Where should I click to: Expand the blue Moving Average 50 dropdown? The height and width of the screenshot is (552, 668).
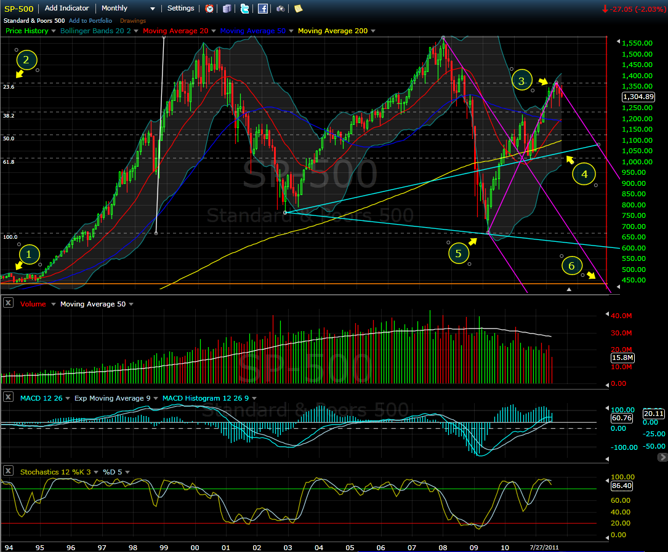[291, 31]
